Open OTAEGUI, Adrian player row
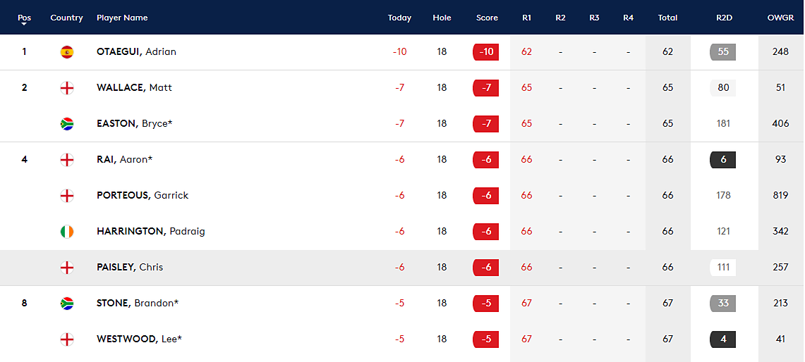This screenshot has width=805, height=362. pos(402,52)
